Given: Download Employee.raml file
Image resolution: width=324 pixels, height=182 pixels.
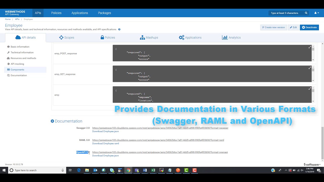Looking at the screenshot, I should 106,143.
